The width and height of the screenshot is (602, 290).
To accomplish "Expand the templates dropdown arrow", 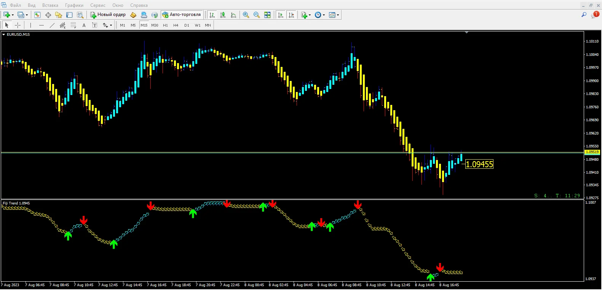I will (x=338, y=15).
